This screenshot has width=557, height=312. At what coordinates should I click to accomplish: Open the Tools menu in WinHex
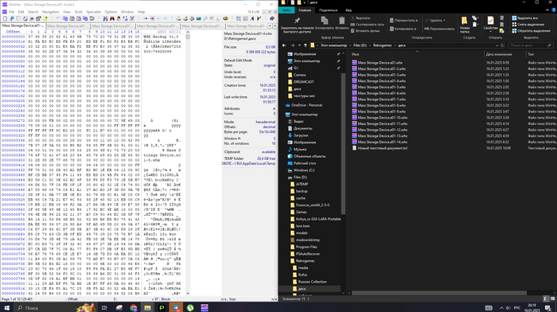pos(79,12)
